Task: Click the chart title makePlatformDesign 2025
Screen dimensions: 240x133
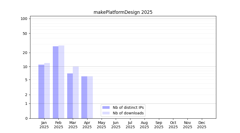Action: pyautogui.click(x=123, y=12)
